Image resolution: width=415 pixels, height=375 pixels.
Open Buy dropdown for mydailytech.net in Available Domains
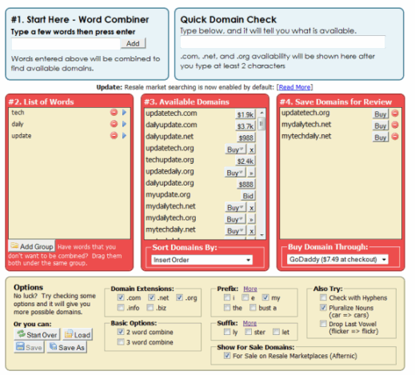tap(235, 207)
